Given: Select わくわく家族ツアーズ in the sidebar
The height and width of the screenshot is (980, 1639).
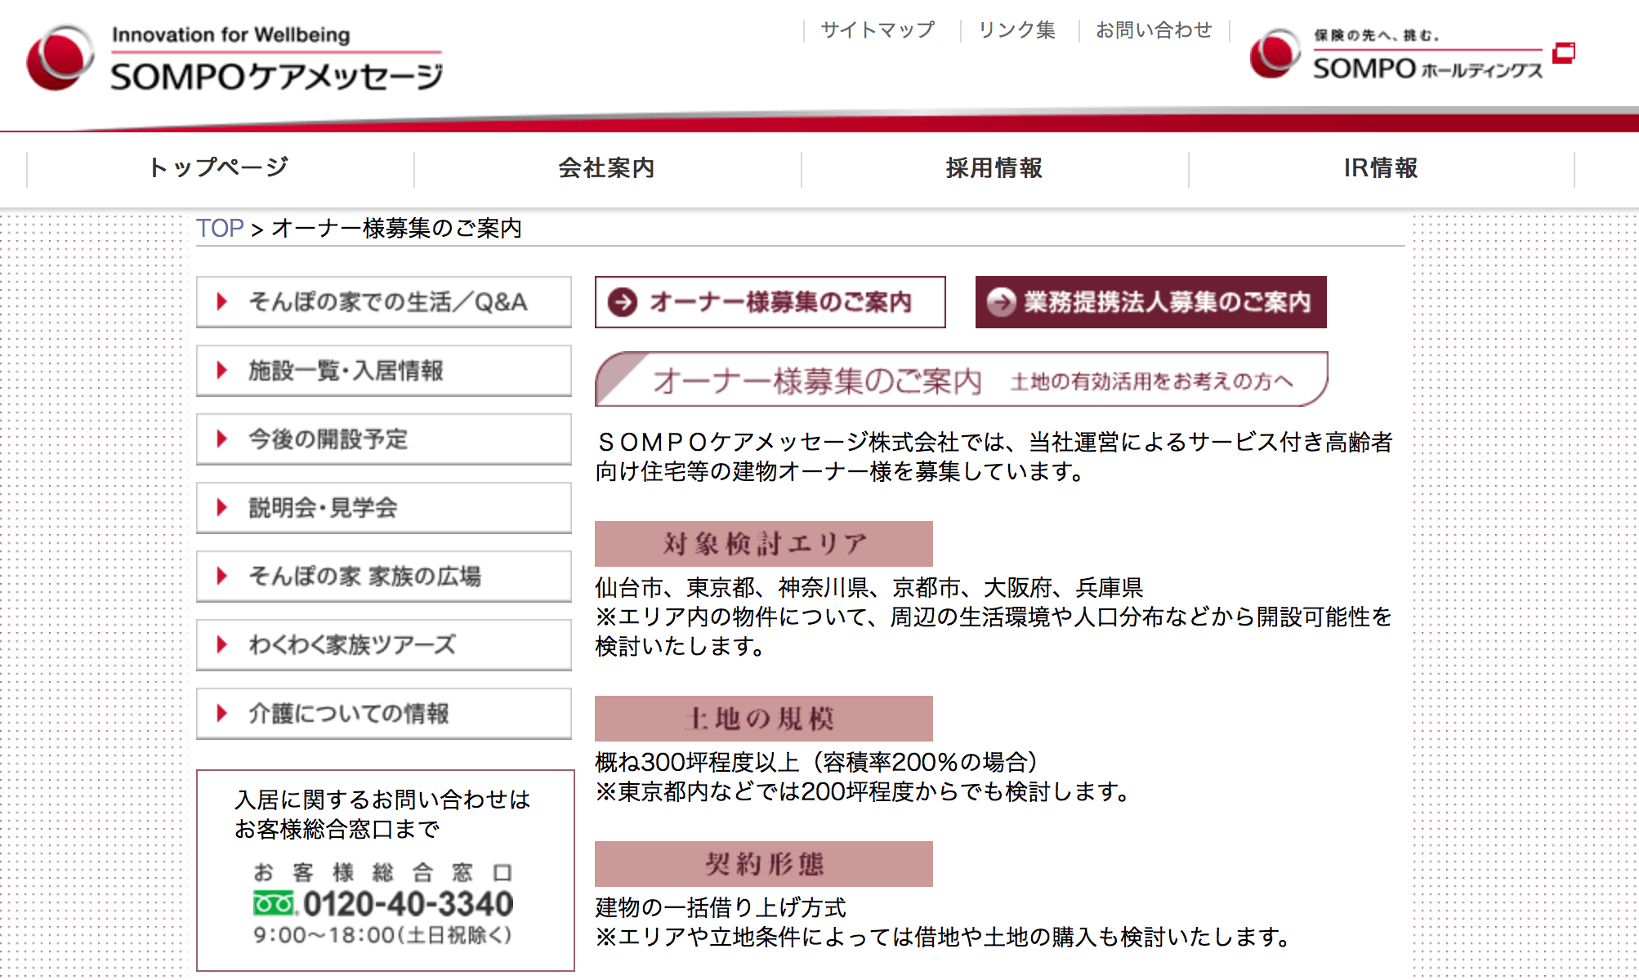Looking at the screenshot, I should pyautogui.click(x=384, y=645).
